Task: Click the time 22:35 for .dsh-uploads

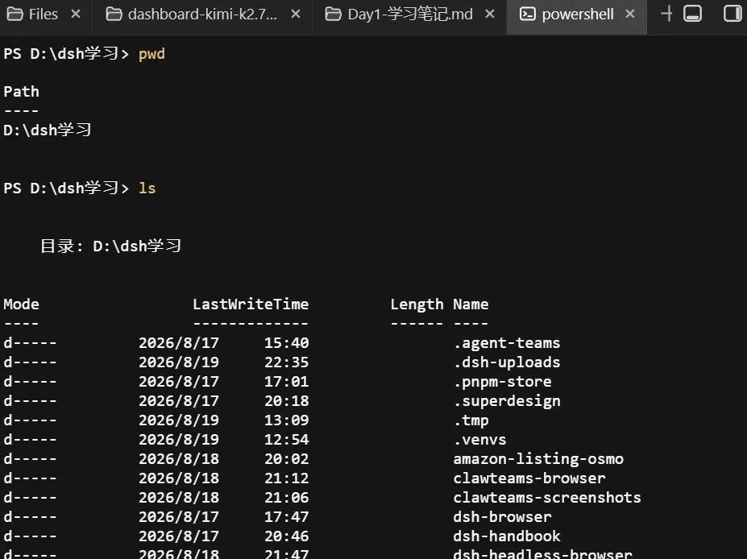Action: tap(287, 362)
